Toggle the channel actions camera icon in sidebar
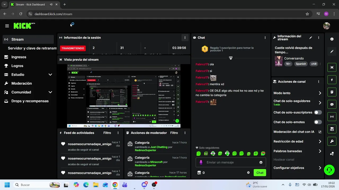The height and width of the screenshot is (190, 339). (x=332, y=129)
